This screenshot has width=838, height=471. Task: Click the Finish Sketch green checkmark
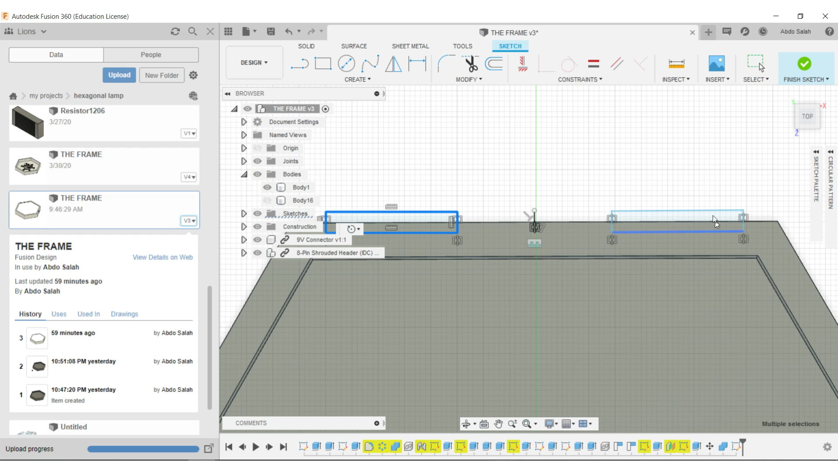804,64
